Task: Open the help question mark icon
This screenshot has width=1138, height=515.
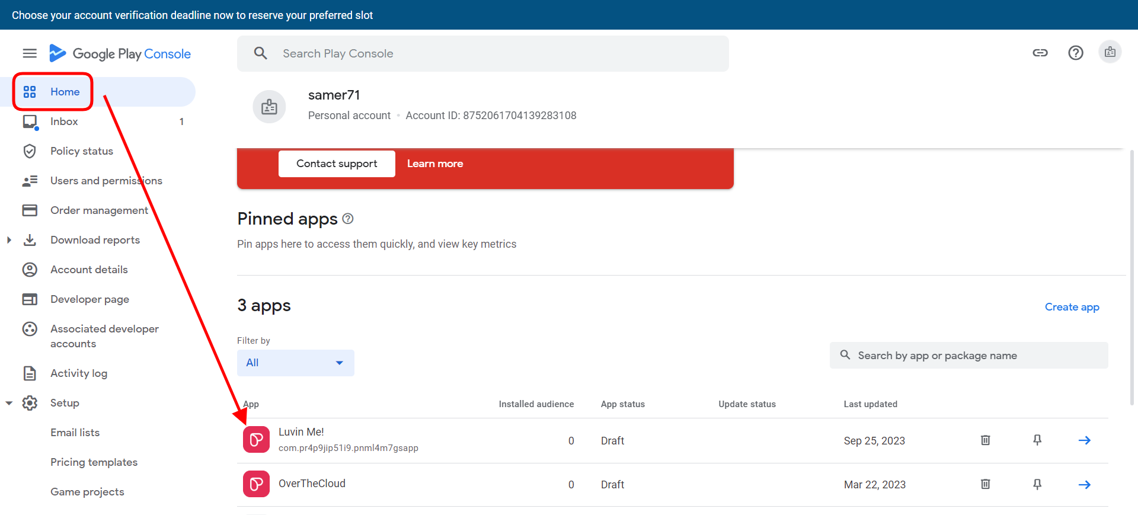Action: pyautogui.click(x=1076, y=53)
